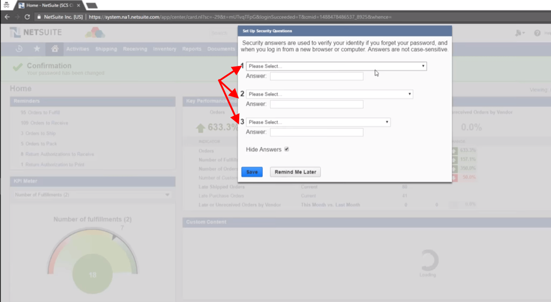Open the Shortcuts star icon
The width and height of the screenshot is (551, 302).
coord(37,49)
